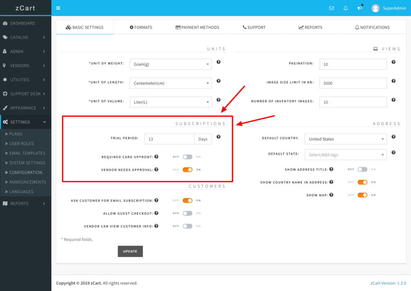Enable the Required Card Upfront toggle
This screenshot has width=411, height=291.
point(187,157)
